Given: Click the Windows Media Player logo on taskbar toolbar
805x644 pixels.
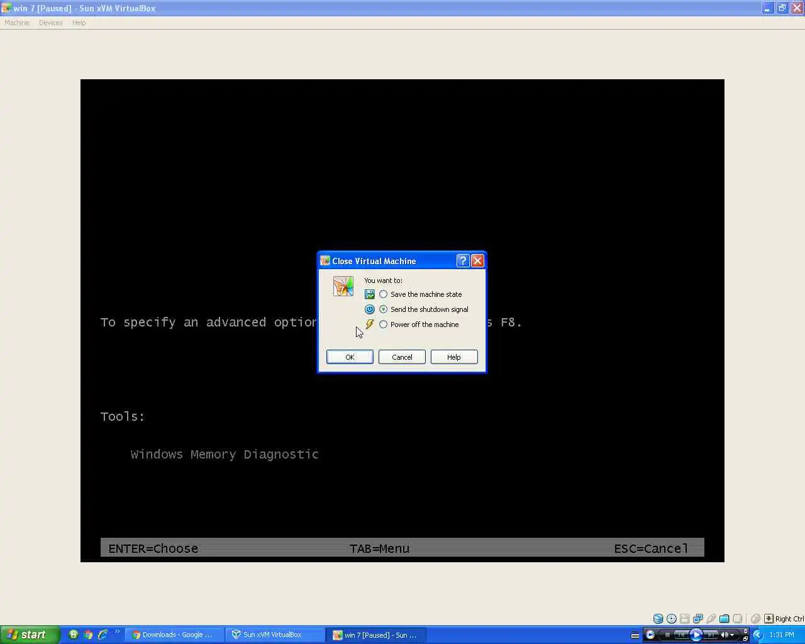Looking at the screenshot, I should pyautogui.click(x=650, y=635).
